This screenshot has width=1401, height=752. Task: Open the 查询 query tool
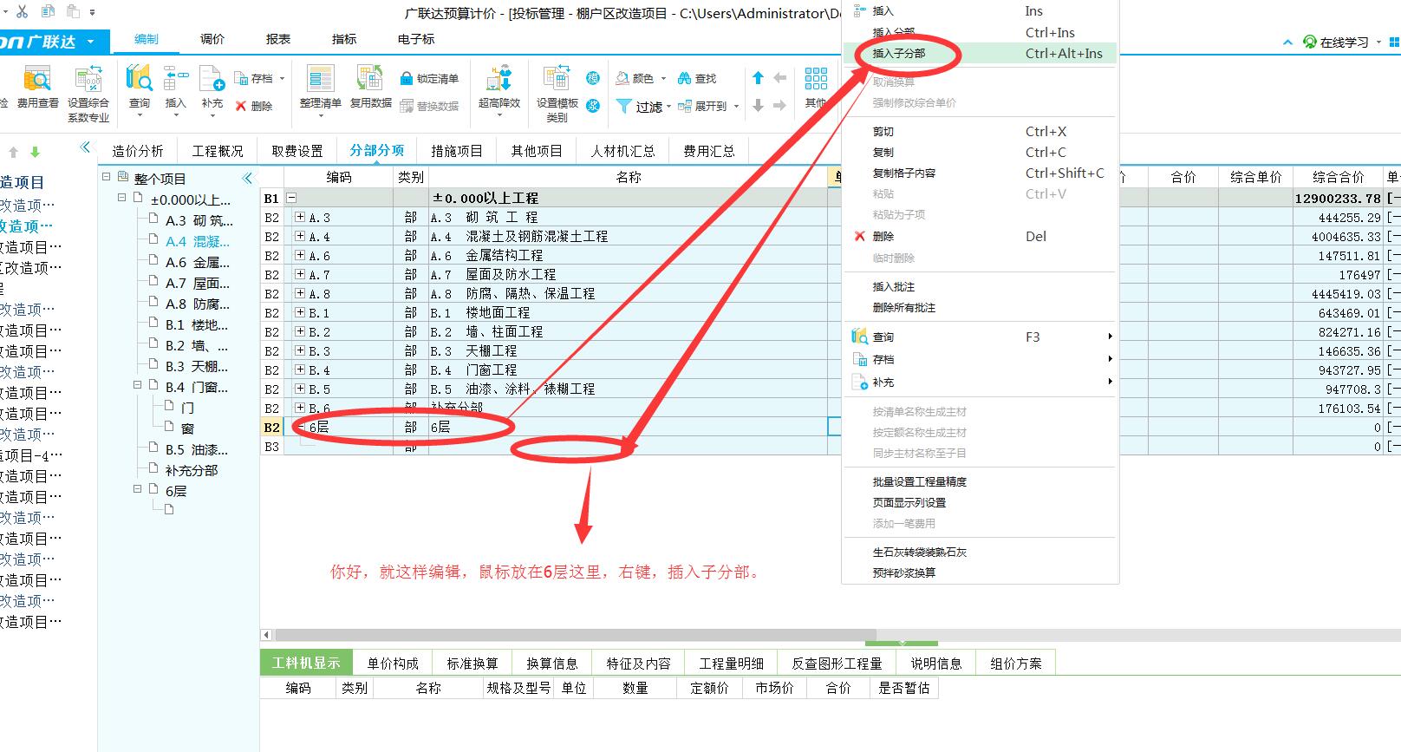[140, 89]
